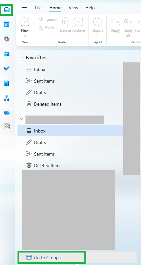
Task: Open the People contacts icon
Action: tap(7, 54)
